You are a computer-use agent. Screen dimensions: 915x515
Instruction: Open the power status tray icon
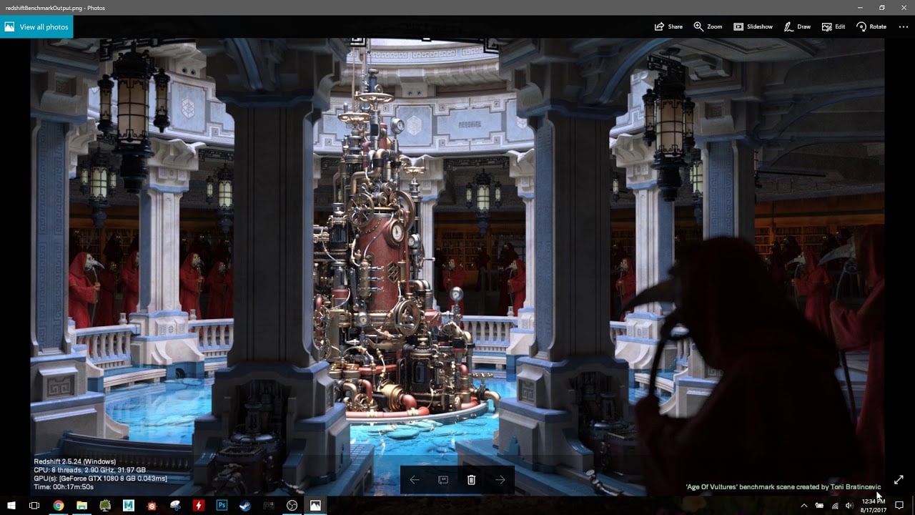(819, 505)
